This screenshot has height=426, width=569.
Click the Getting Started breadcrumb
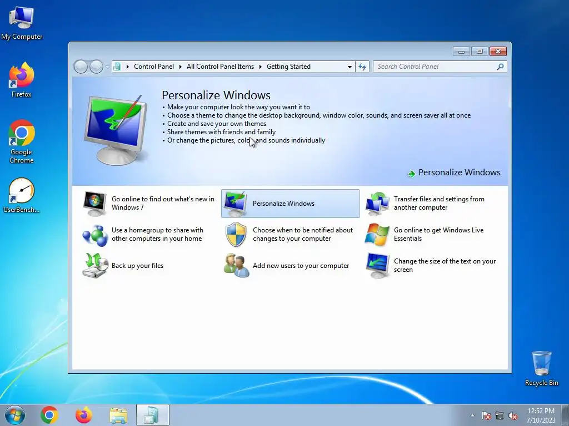288,67
